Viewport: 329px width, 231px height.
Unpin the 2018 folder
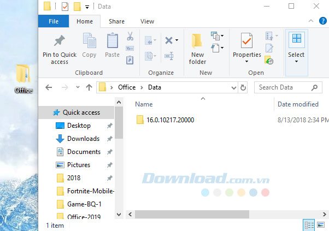(109, 178)
